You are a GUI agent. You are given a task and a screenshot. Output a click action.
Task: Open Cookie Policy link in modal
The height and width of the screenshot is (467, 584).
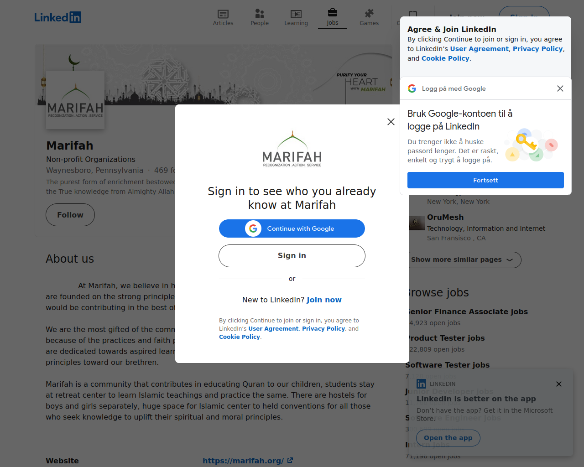pyautogui.click(x=240, y=337)
